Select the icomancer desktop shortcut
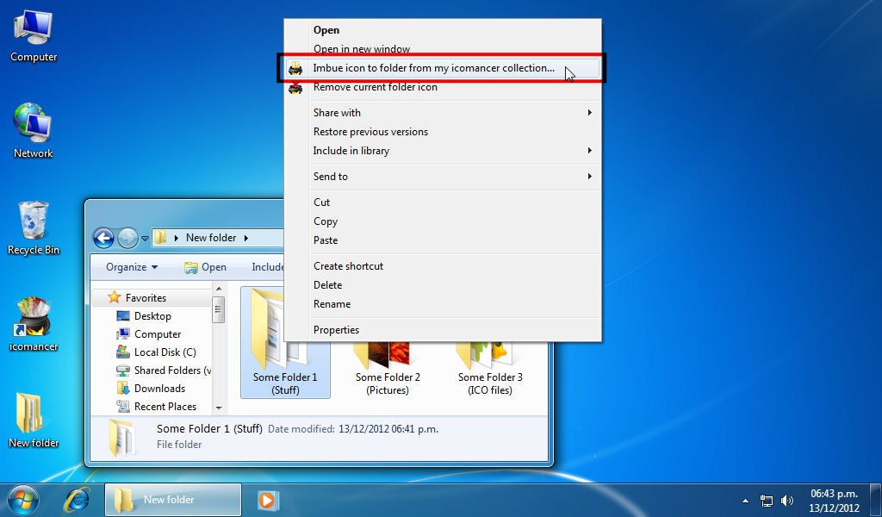This screenshot has width=882, height=517. [34, 325]
